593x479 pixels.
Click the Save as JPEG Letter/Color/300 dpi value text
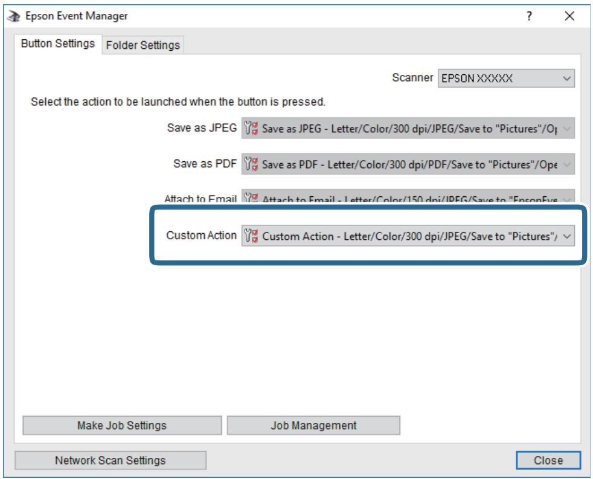click(x=409, y=129)
